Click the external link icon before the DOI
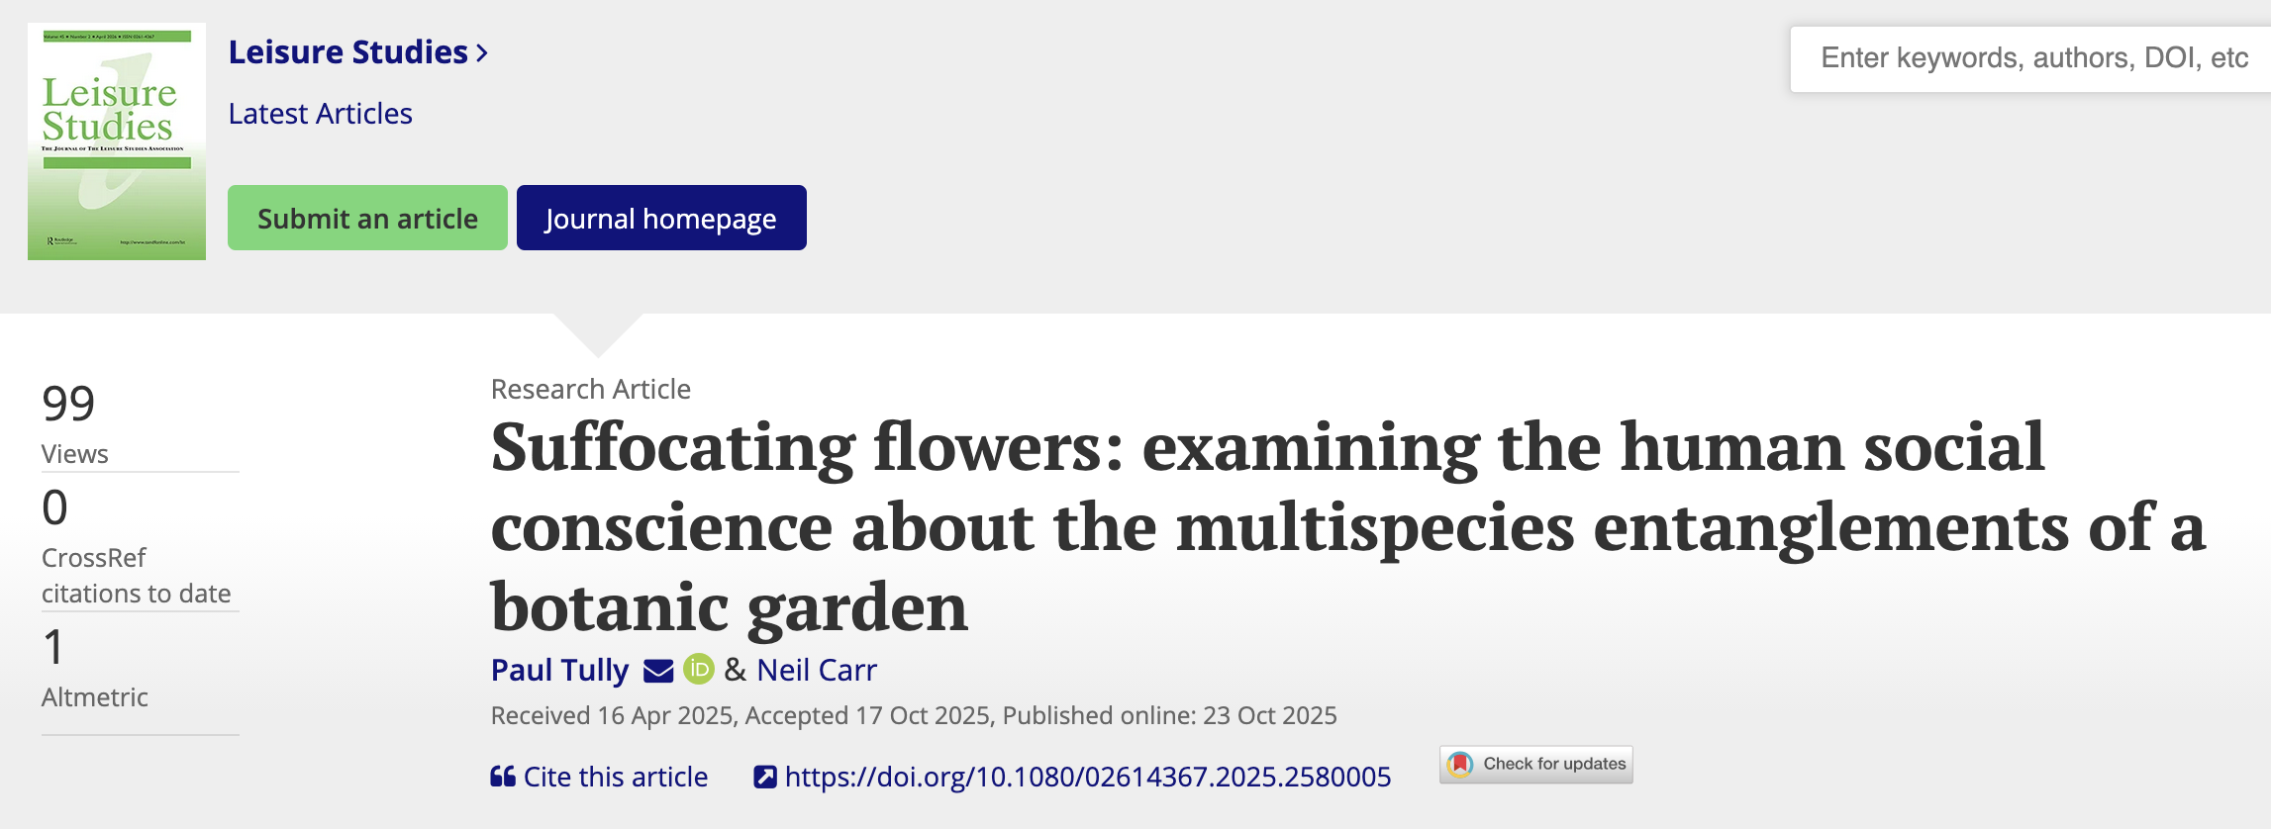 764,777
